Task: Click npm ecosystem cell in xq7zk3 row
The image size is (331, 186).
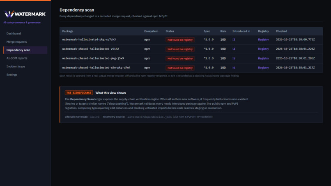Action: click(147, 39)
